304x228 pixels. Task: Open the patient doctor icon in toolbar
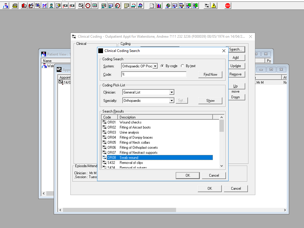coord(6,6)
